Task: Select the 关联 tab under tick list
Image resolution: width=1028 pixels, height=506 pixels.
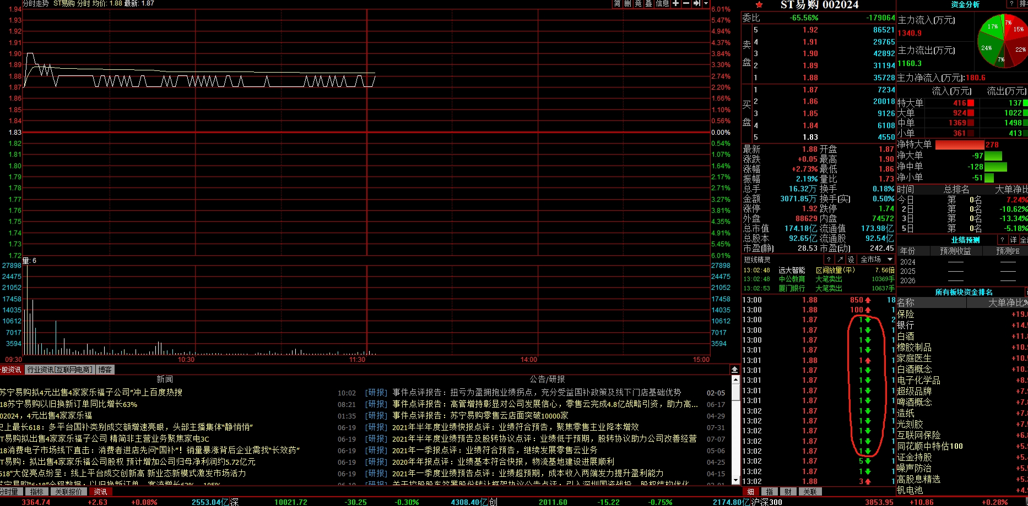Action: click(x=810, y=492)
